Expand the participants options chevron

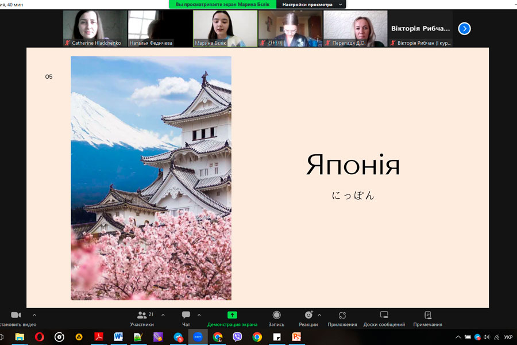(x=163, y=315)
